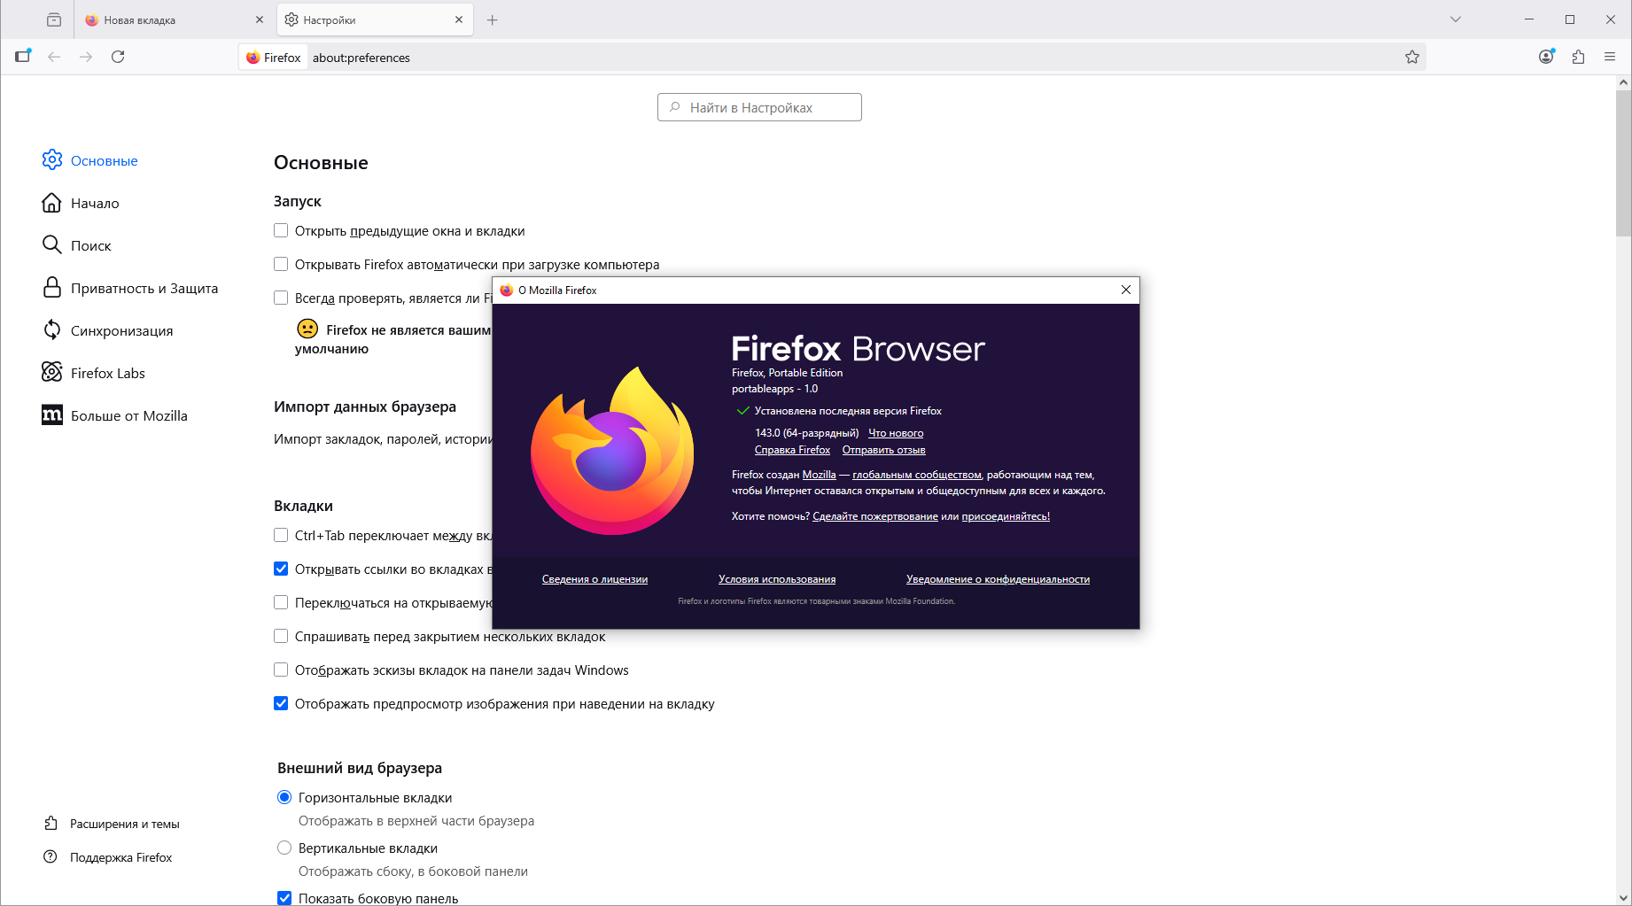Open the hamburger application menu

coord(1610,57)
